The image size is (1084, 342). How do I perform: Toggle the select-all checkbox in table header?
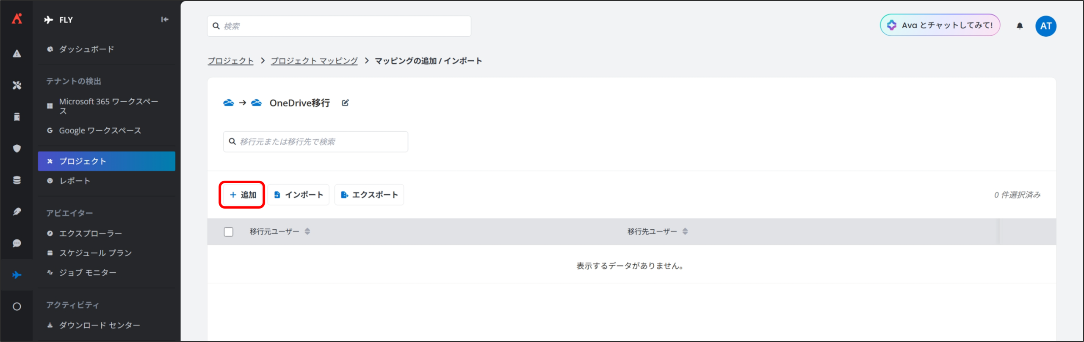pyautogui.click(x=229, y=232)
